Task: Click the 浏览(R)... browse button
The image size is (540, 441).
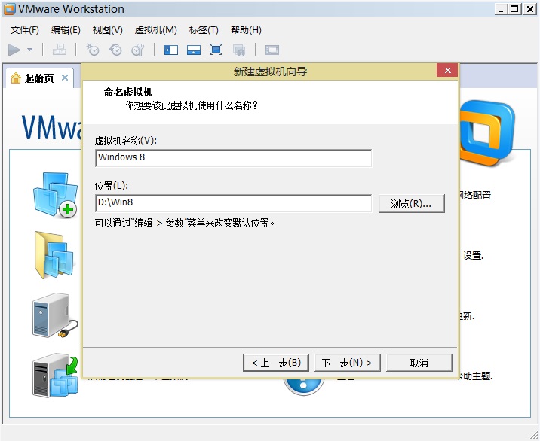Action: coord(412,203)
